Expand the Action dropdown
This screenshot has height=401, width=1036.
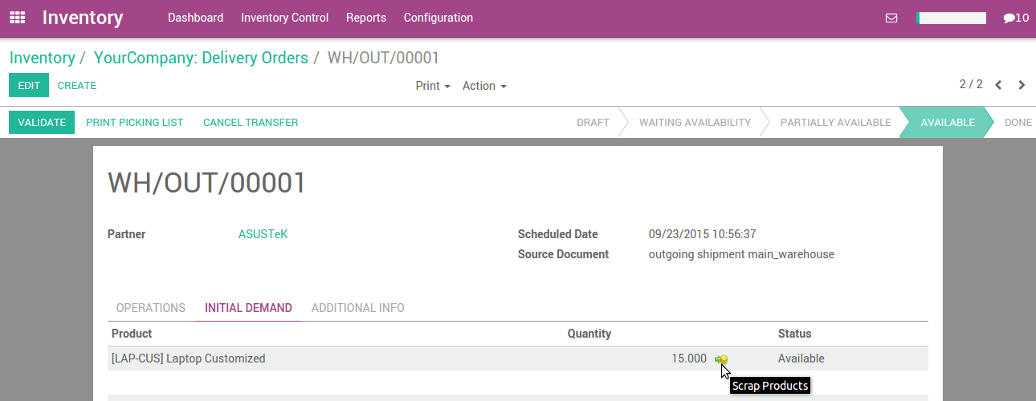(483, 86)
